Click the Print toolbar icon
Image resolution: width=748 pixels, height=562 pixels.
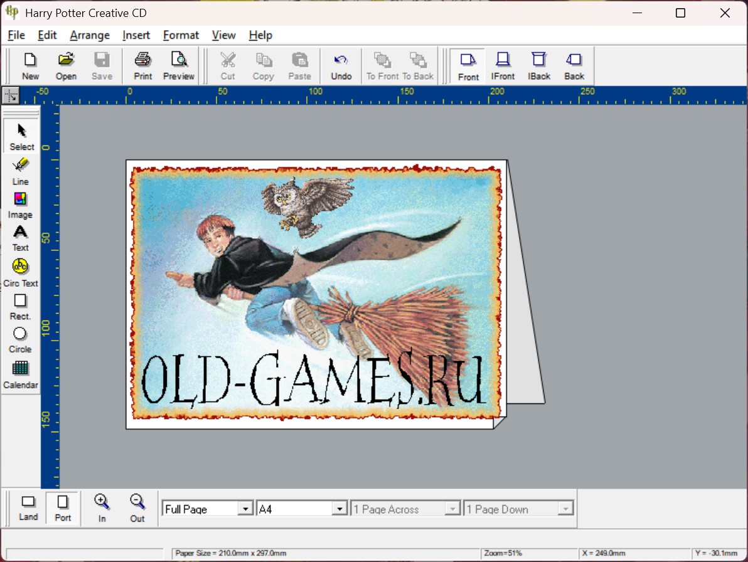tap(142, 66)
